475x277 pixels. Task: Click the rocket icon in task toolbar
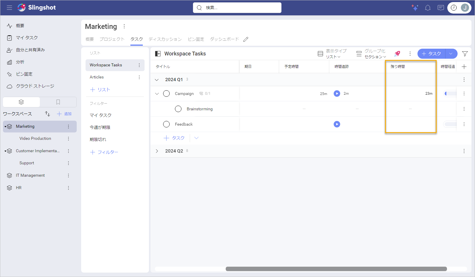(397, 54)
